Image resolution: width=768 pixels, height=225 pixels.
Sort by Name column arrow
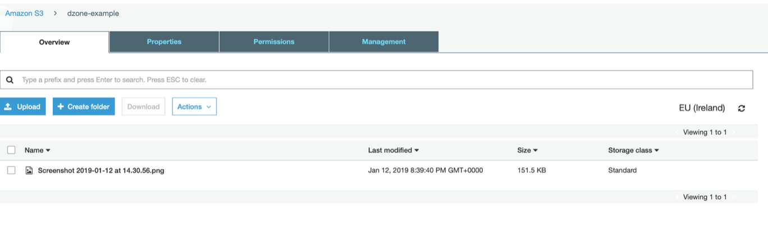[48, 151]
